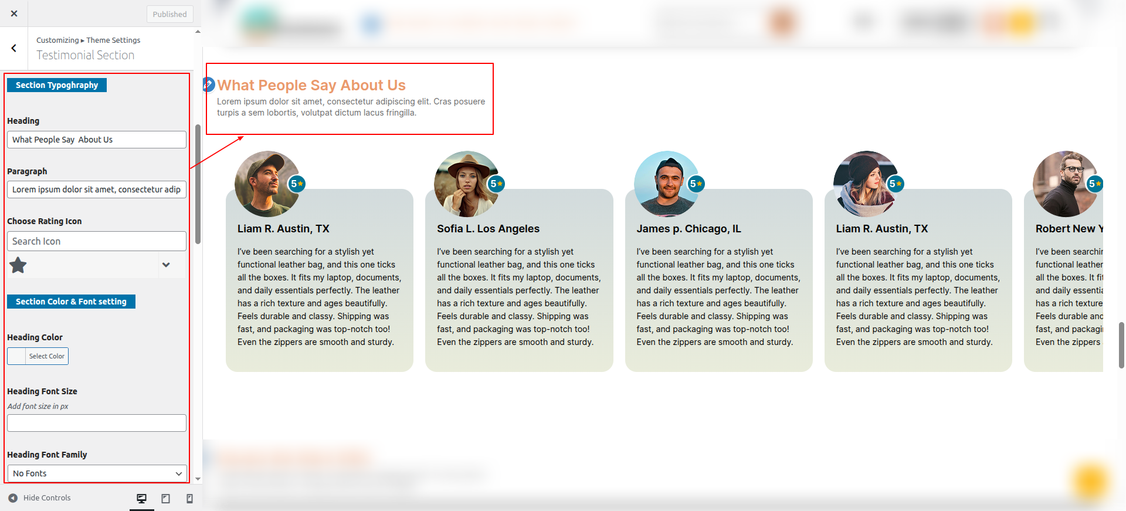
Task: Click the 5-star badge on Sofia's avatar
Action: coord(496,184)
